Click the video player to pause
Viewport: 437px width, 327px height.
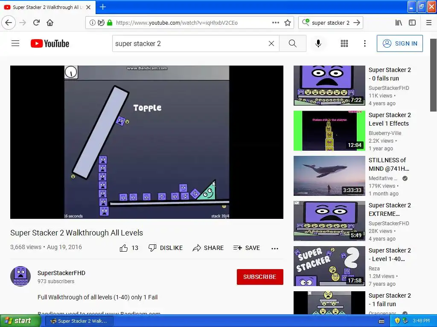coord(147,142)
